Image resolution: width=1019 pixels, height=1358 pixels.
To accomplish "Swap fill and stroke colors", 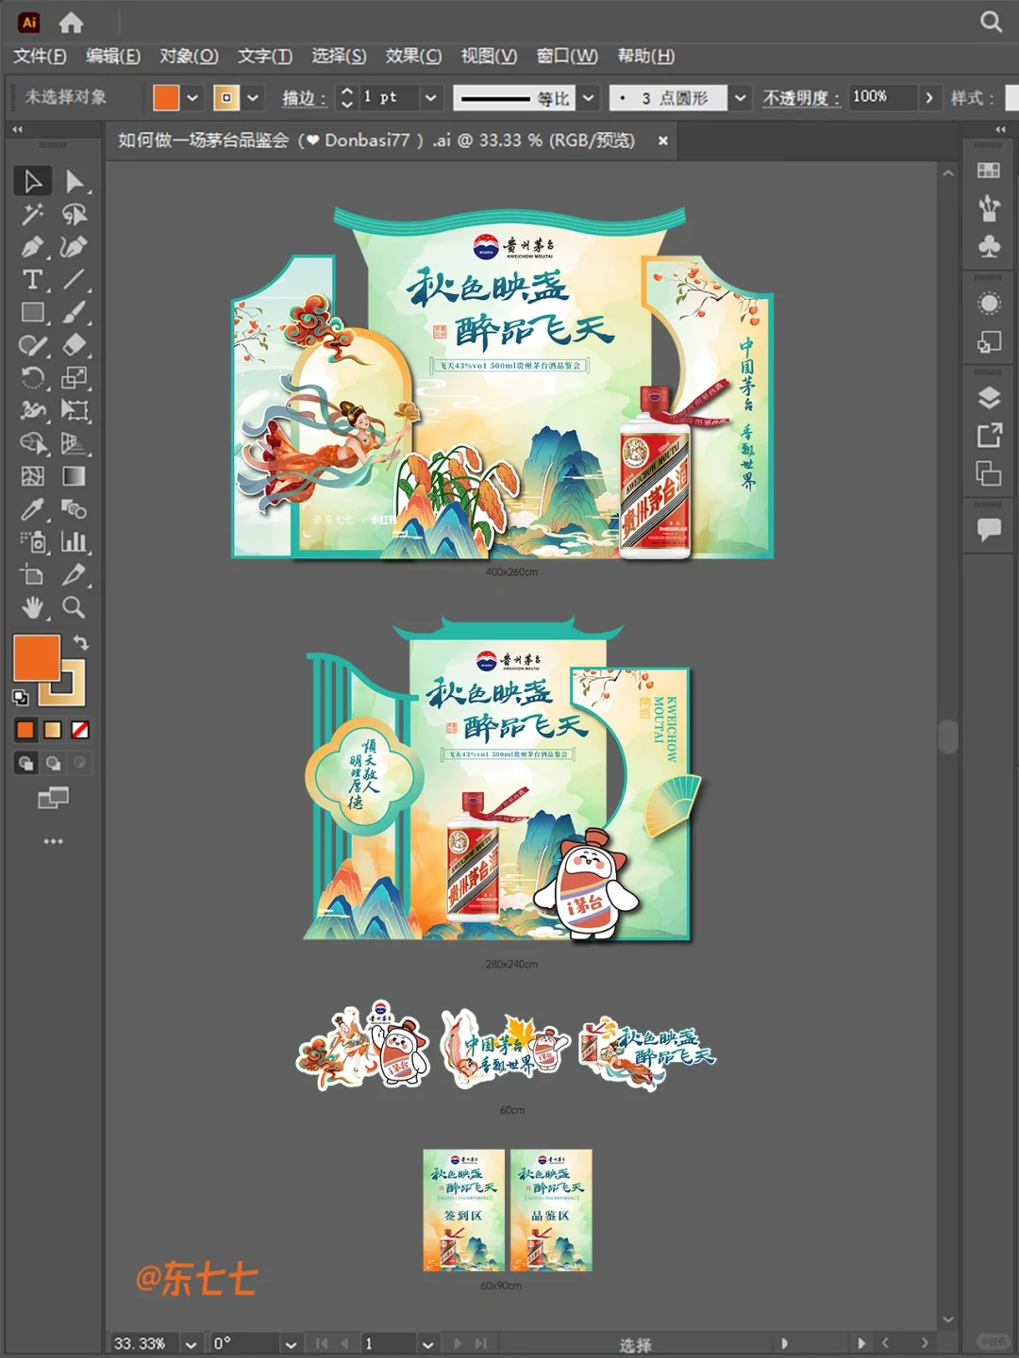I will [81, 642].
